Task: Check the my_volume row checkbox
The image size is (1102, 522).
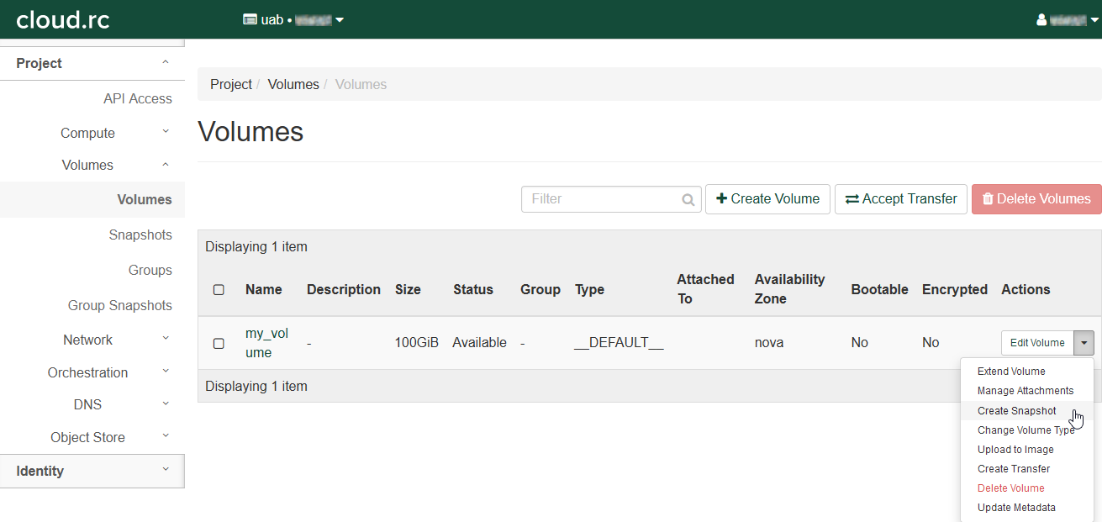Action: (x=219, y=343)
